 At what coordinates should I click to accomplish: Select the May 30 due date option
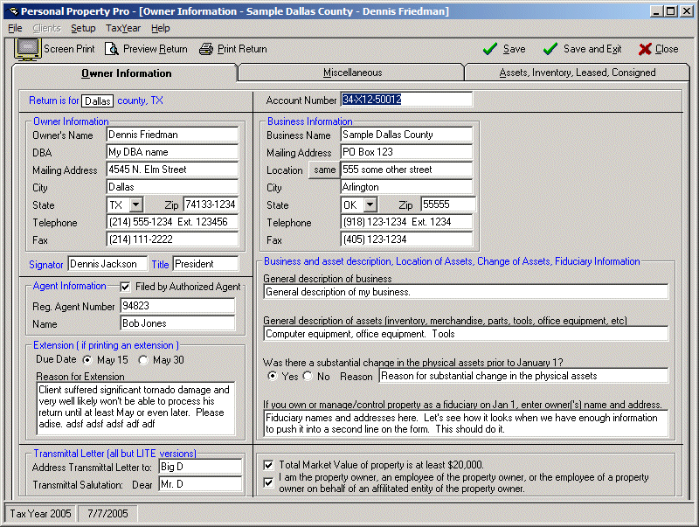click(x=143, y=360)
